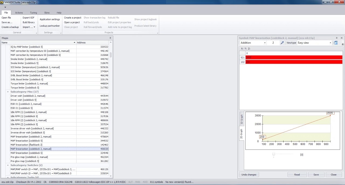Click address 466248 of SVBL Boost limiter
This screenshot has width=345, height=185.
point(104,75)
